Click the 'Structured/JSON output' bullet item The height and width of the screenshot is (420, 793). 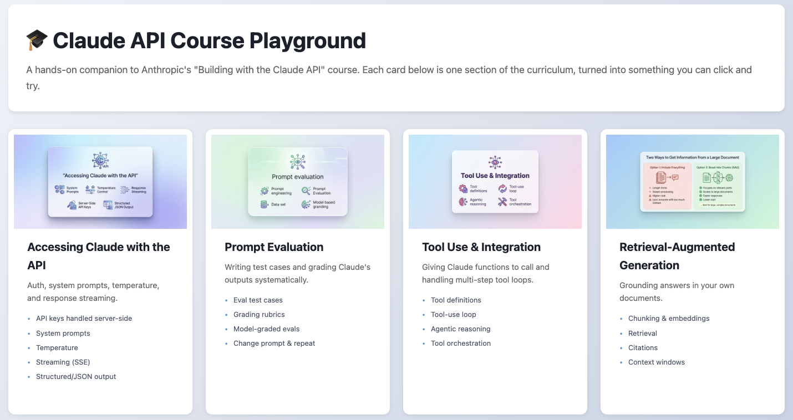[x=76, y=377]
